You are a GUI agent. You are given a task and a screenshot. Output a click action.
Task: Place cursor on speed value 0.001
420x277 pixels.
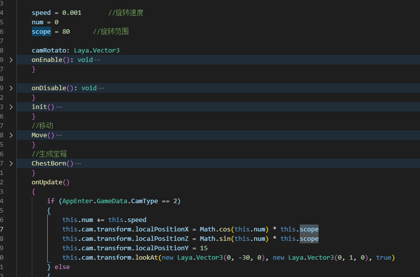72,13
